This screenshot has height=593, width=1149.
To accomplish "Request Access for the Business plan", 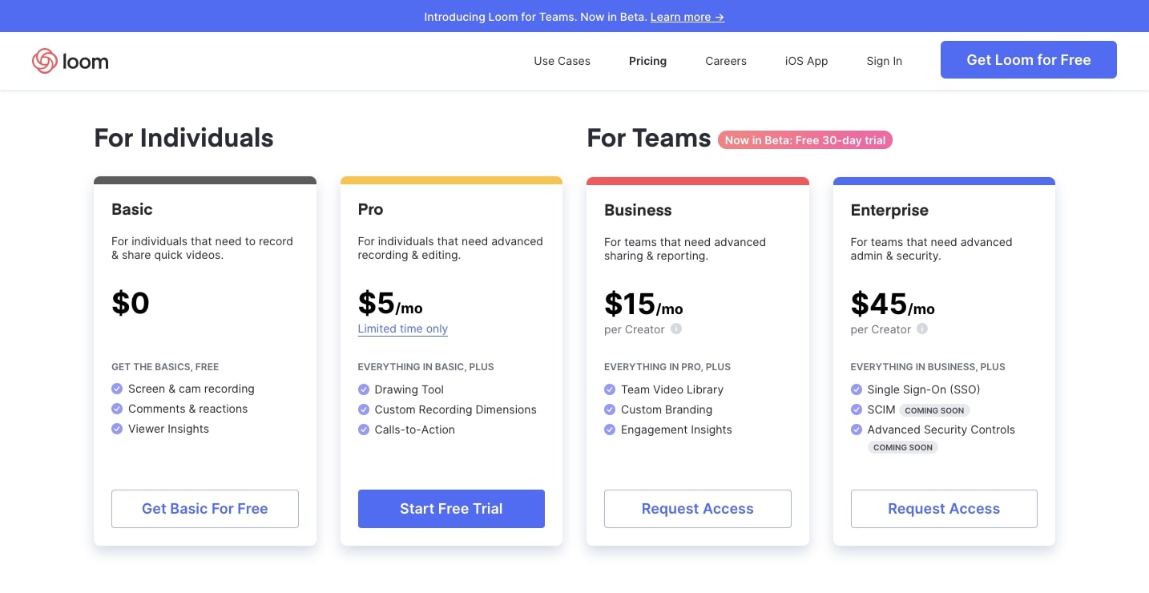I will 697,509.
